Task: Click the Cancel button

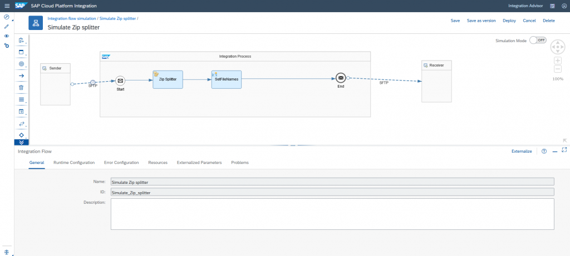Action: [529, 21]
